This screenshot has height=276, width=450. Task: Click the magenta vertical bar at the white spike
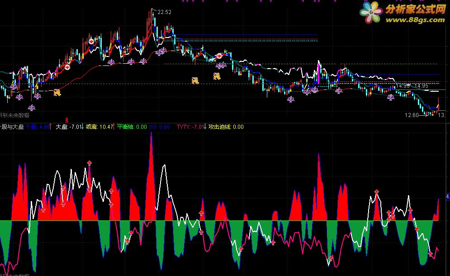[318, 73]
